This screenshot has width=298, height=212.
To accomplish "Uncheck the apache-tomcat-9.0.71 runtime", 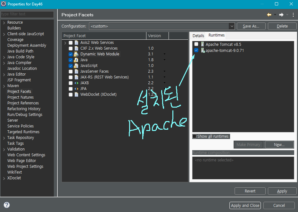I will [196, 50].
